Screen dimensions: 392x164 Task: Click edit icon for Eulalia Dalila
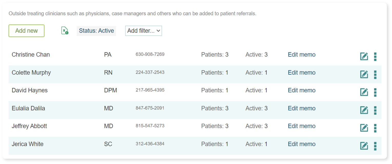[x=364, y=110]
